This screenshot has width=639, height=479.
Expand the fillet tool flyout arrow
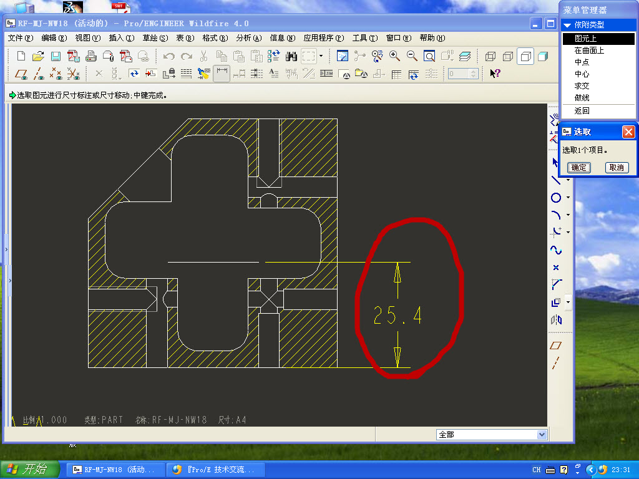coord(568,232)
